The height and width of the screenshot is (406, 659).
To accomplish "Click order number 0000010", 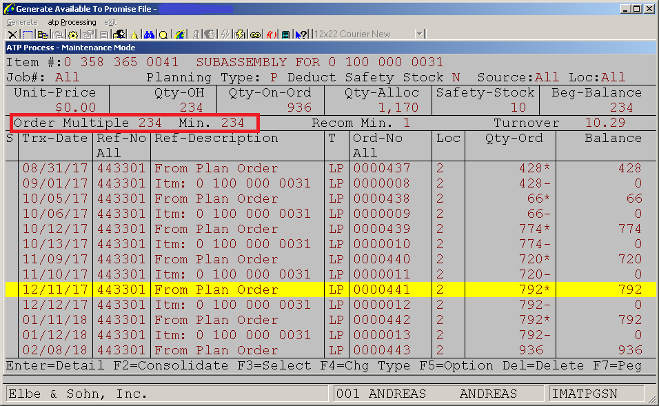I will 381,244.
